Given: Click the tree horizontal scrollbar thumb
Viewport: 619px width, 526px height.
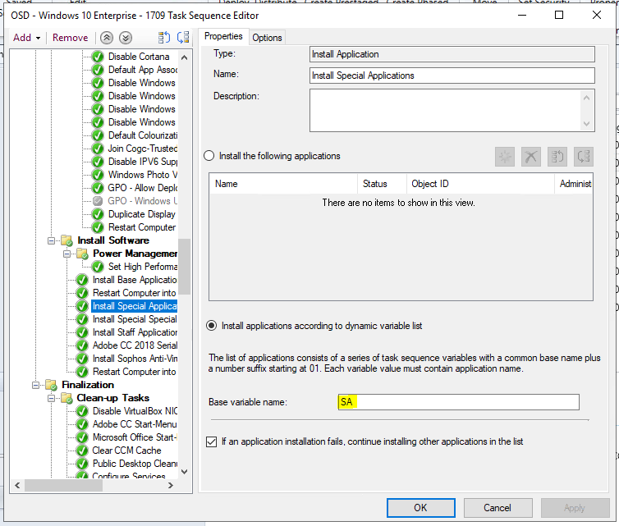Looking at the screenshot, I should [x=63, y=485].
